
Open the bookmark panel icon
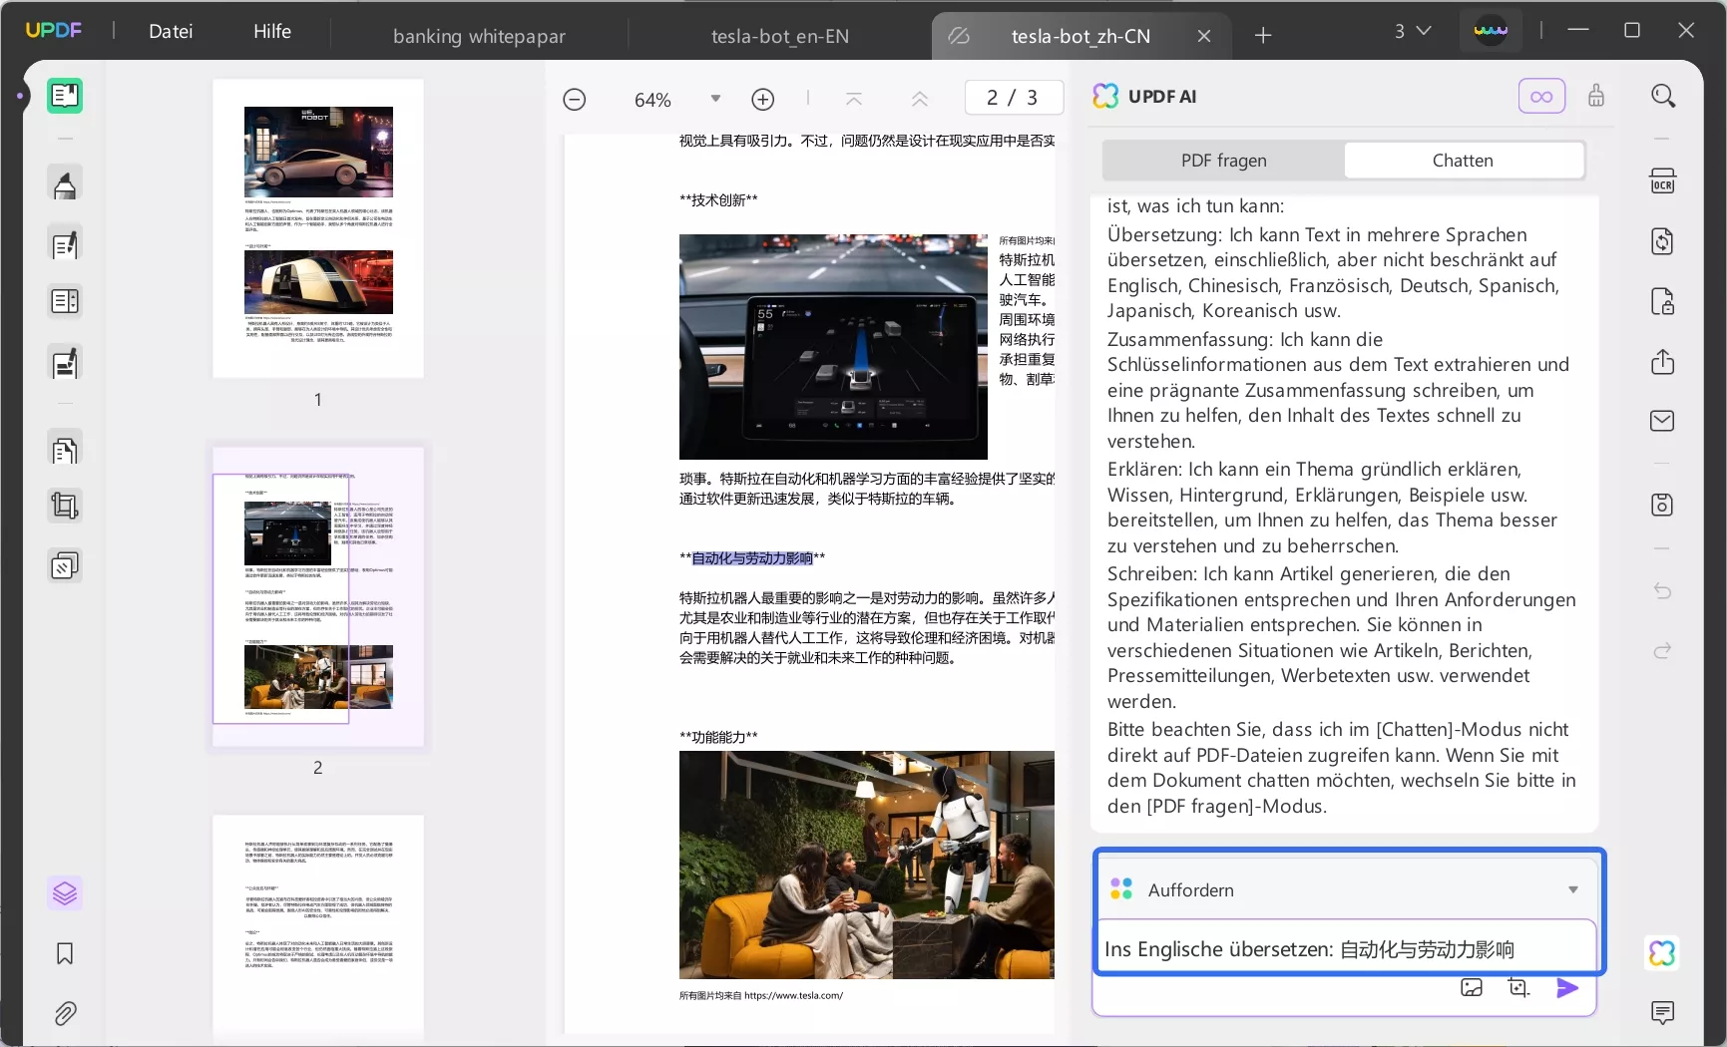[65, 954]
